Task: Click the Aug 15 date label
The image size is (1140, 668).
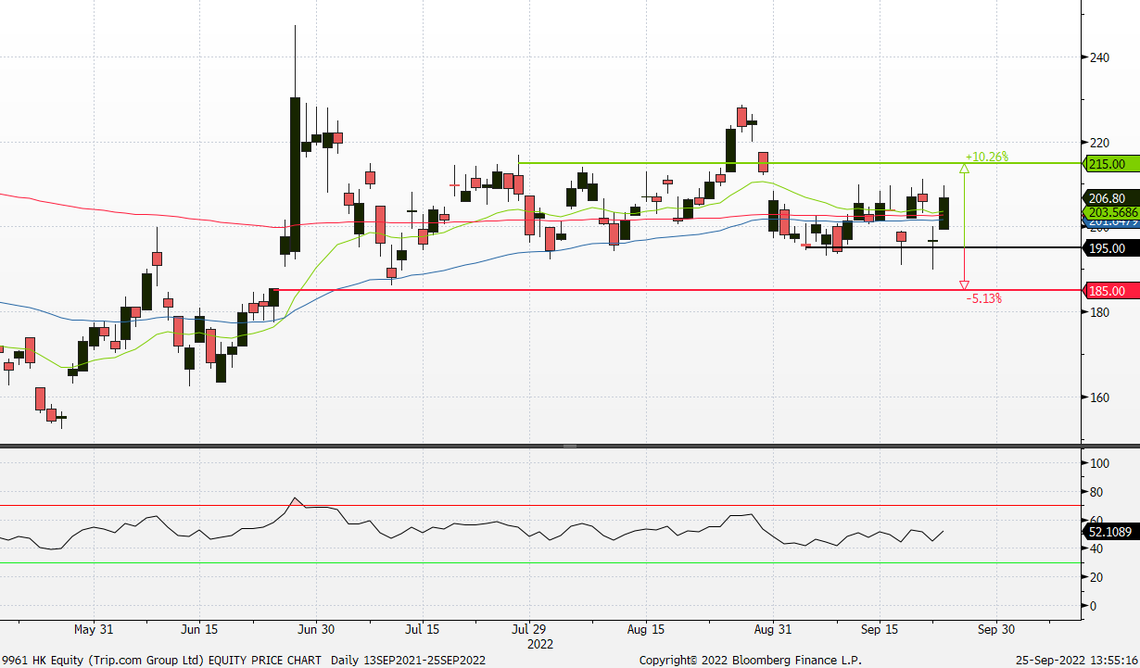Action: pos(645,629)
